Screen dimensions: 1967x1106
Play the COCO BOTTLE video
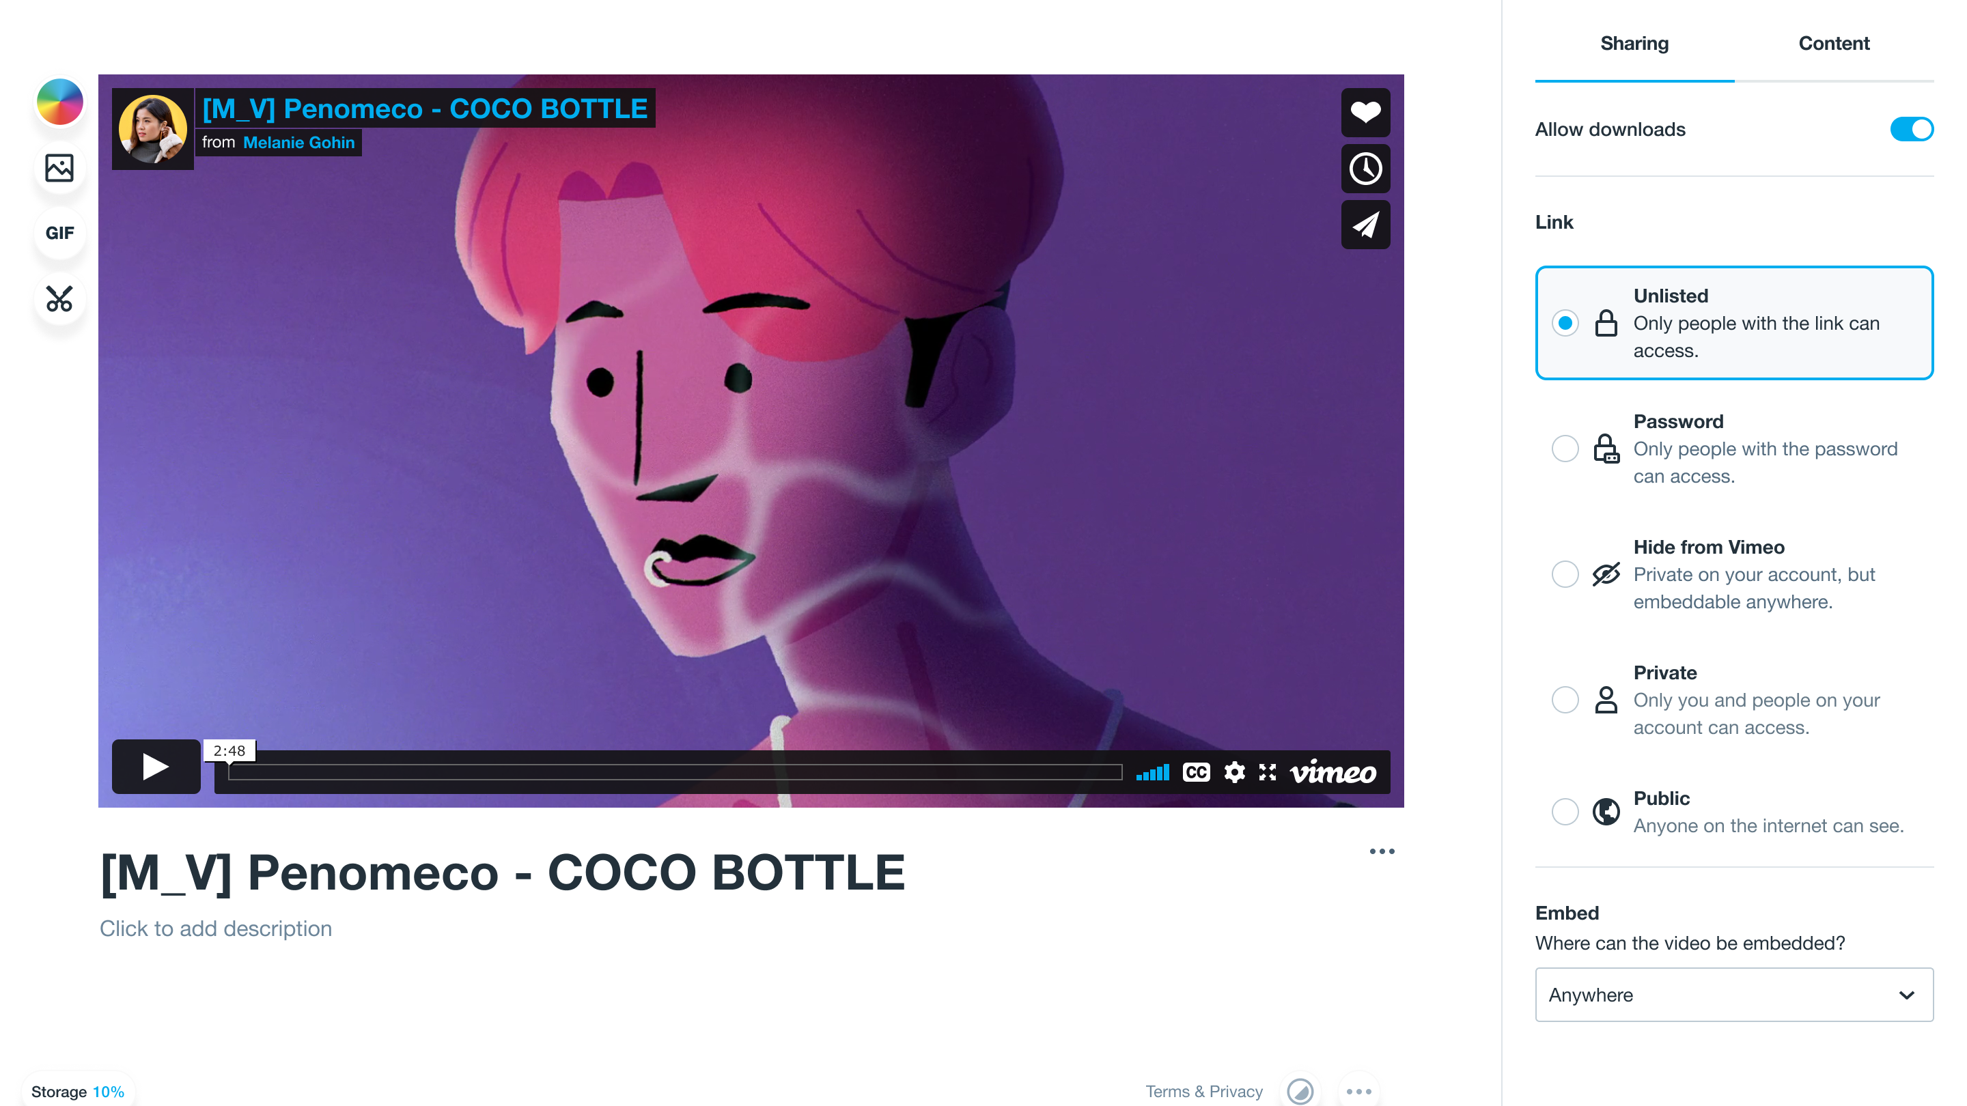click(x=156, y=766)
